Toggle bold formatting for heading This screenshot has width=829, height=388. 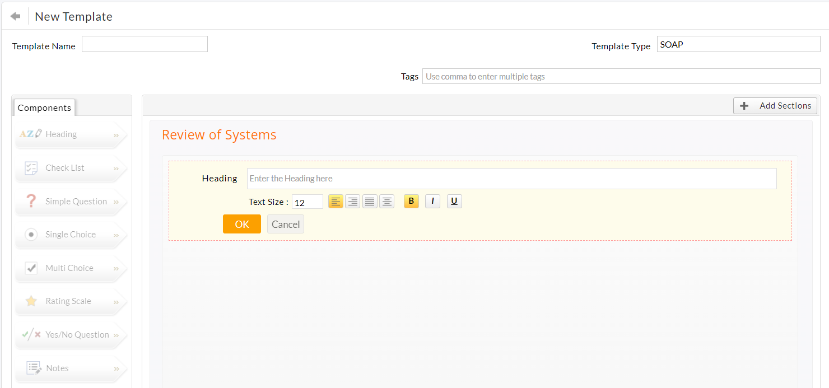click(411, 202)
